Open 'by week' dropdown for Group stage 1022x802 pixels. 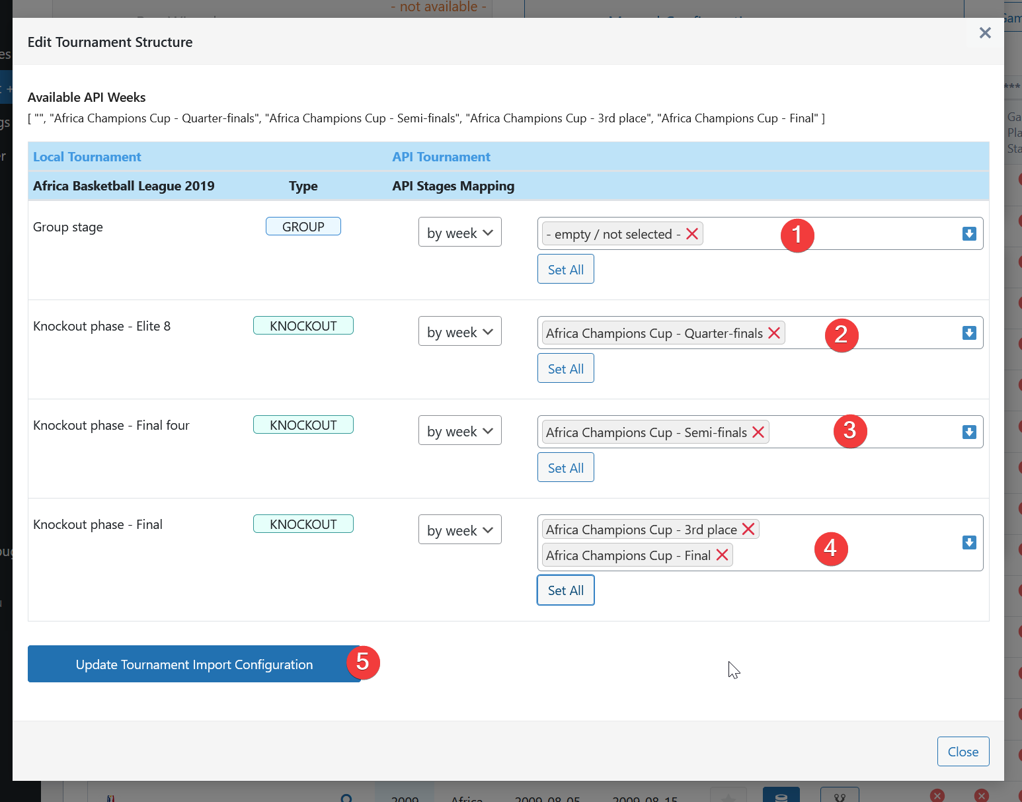(460, 232)
